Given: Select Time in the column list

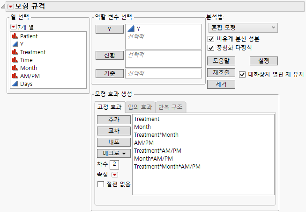Looking at the screenshot, I should (x=26, y=60).
